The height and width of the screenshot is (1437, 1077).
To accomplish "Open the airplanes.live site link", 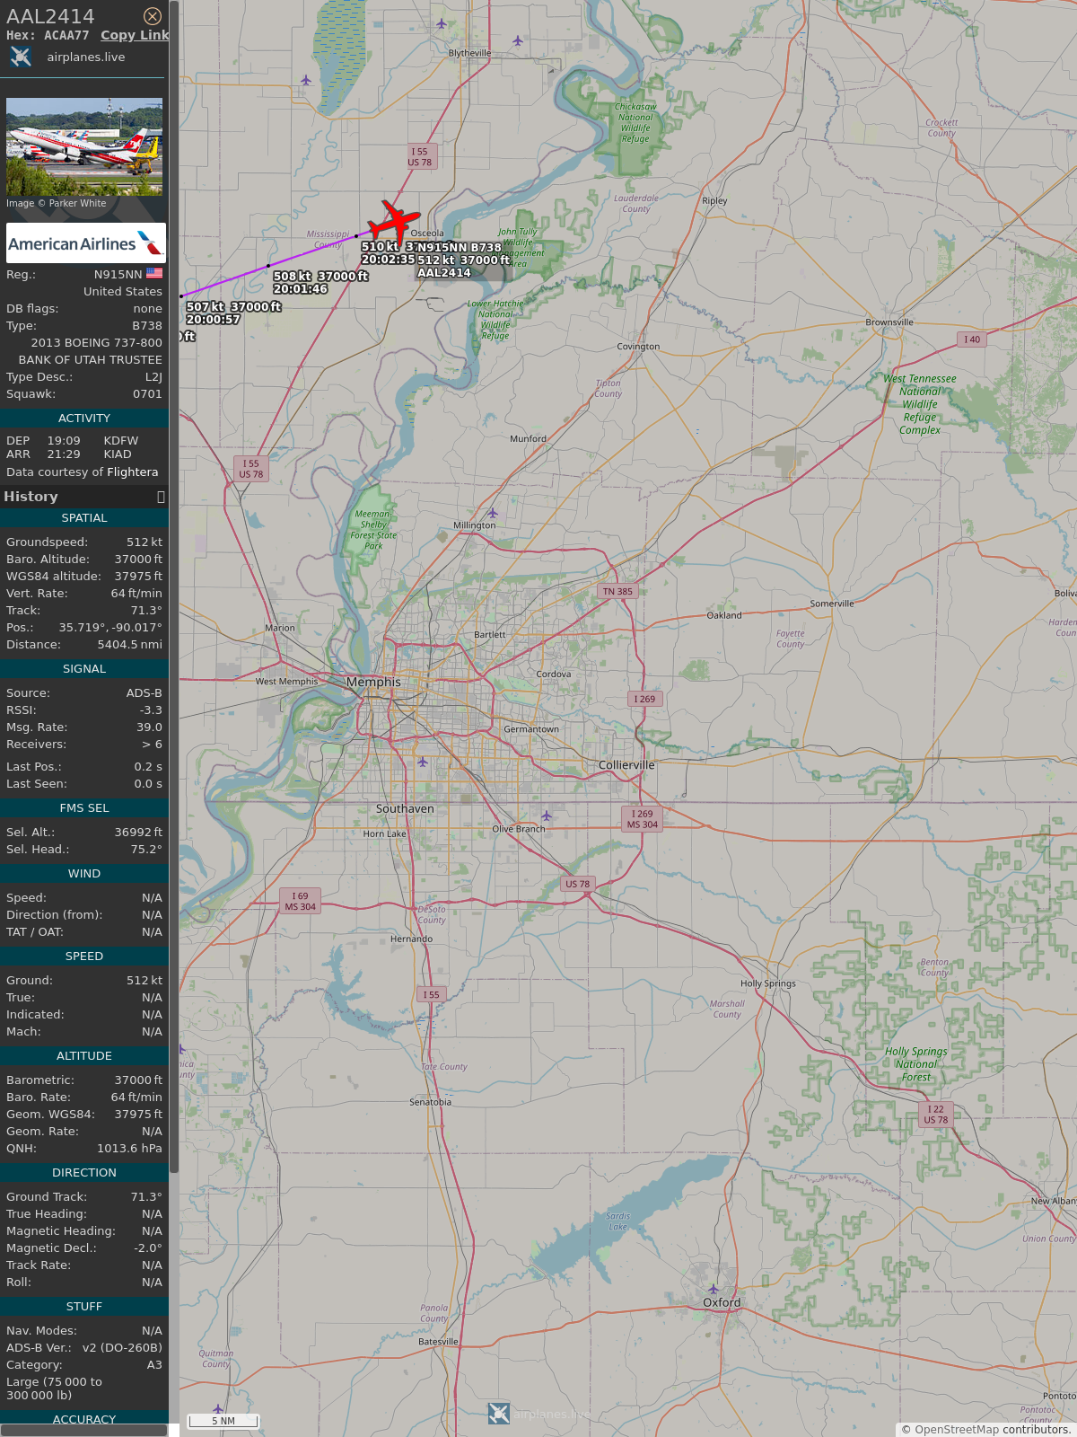I will click(86, 57).
